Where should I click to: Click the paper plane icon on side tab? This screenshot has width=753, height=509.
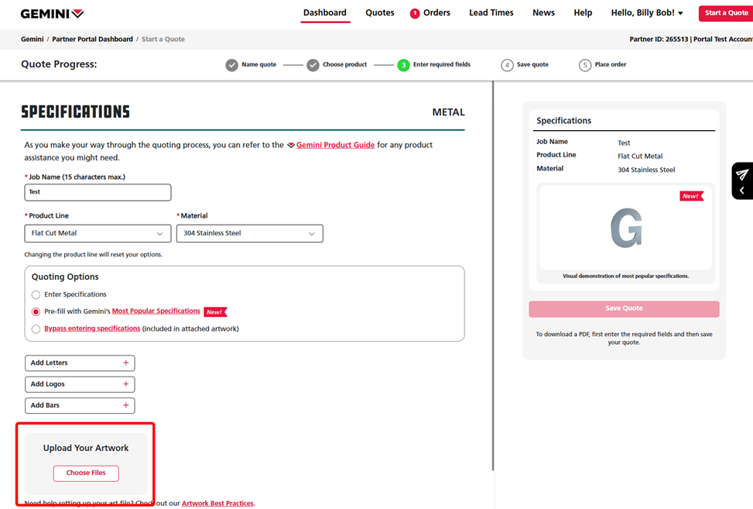(x=741, y=174)
